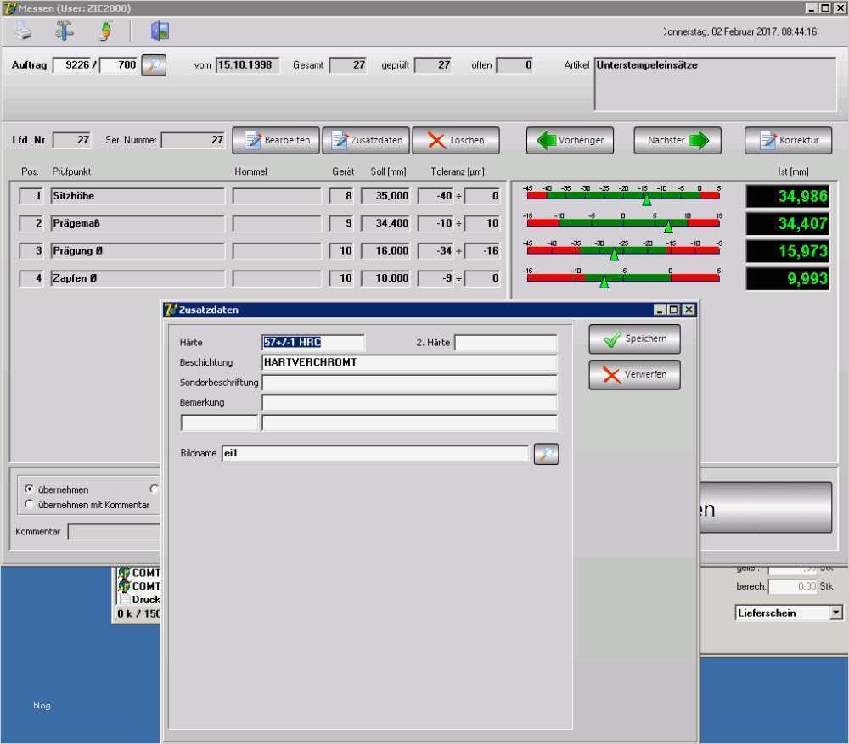Discard changes with Verwerfen
849x744 pixels.
tap(634, 374)
